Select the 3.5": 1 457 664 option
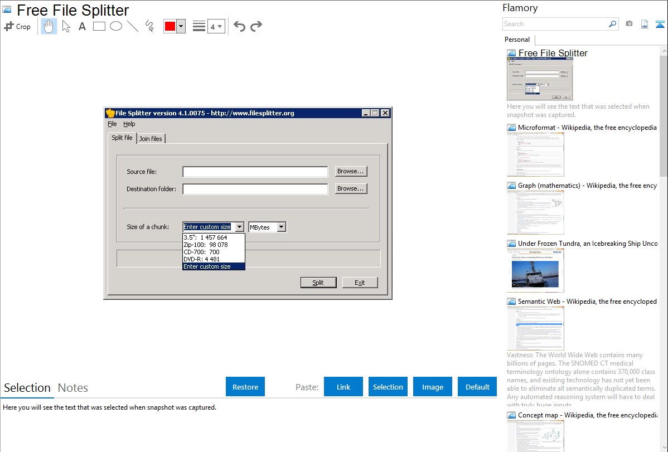This screenshot has width=668, height=452. pos(214,237)
